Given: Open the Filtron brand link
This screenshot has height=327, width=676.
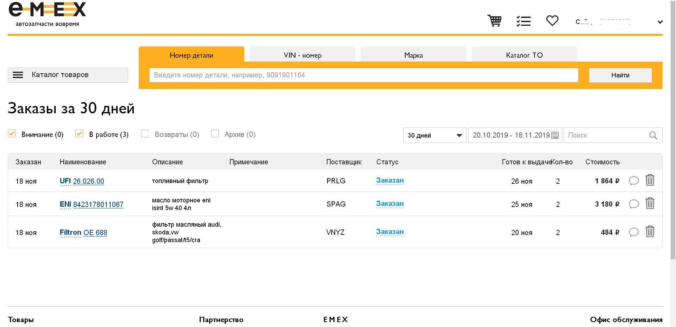Looking at the screenshot, I should [x=70, y=232].
